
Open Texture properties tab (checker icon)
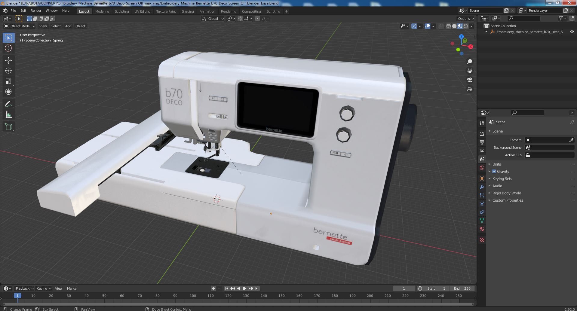482,240
